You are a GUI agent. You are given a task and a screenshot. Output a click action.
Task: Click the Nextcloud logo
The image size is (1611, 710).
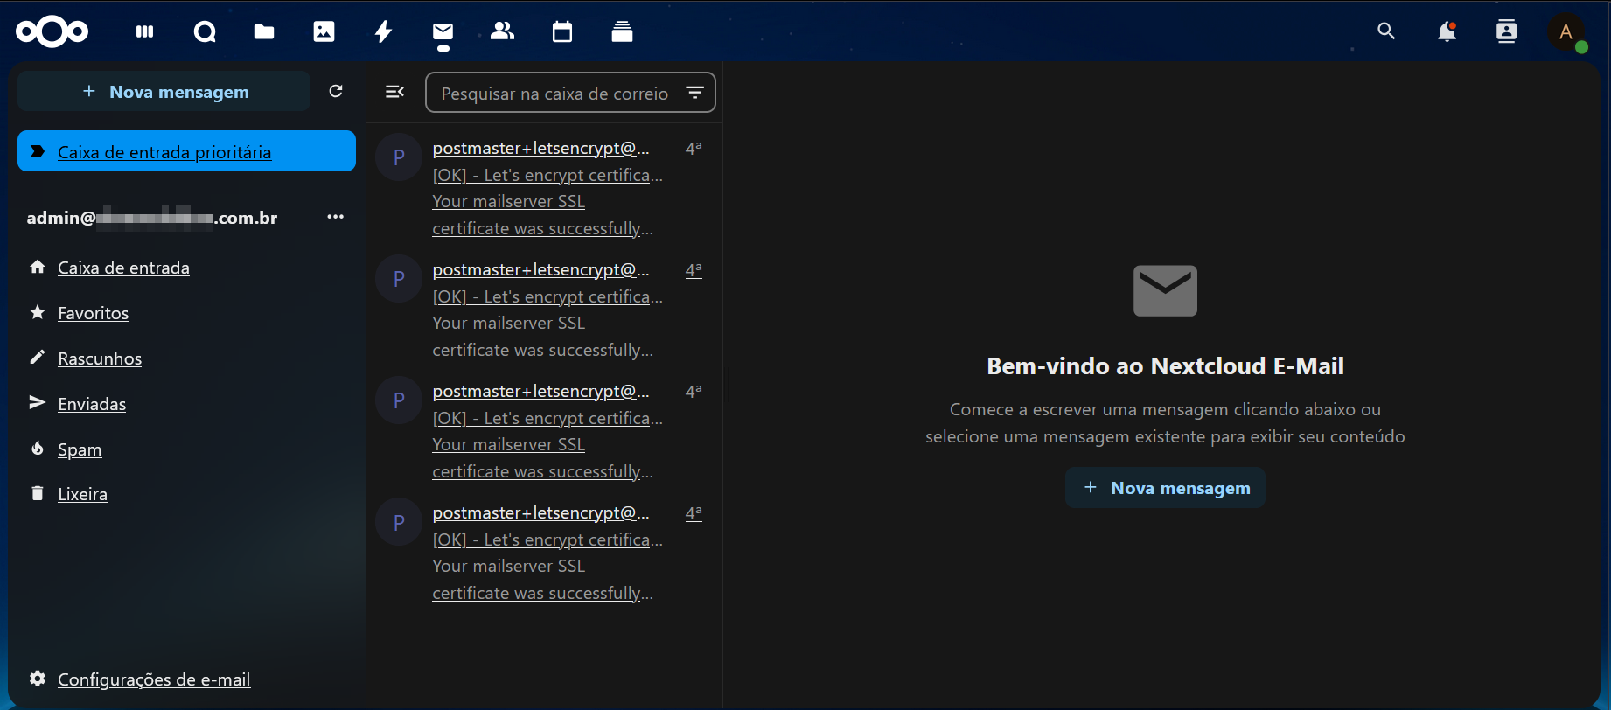click(52, 32)
